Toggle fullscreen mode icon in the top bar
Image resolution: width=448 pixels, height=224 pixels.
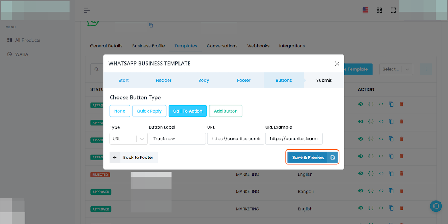point(393,10)
